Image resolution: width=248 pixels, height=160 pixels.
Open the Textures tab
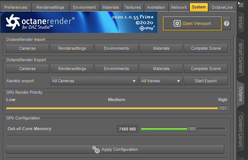point(133,7)
